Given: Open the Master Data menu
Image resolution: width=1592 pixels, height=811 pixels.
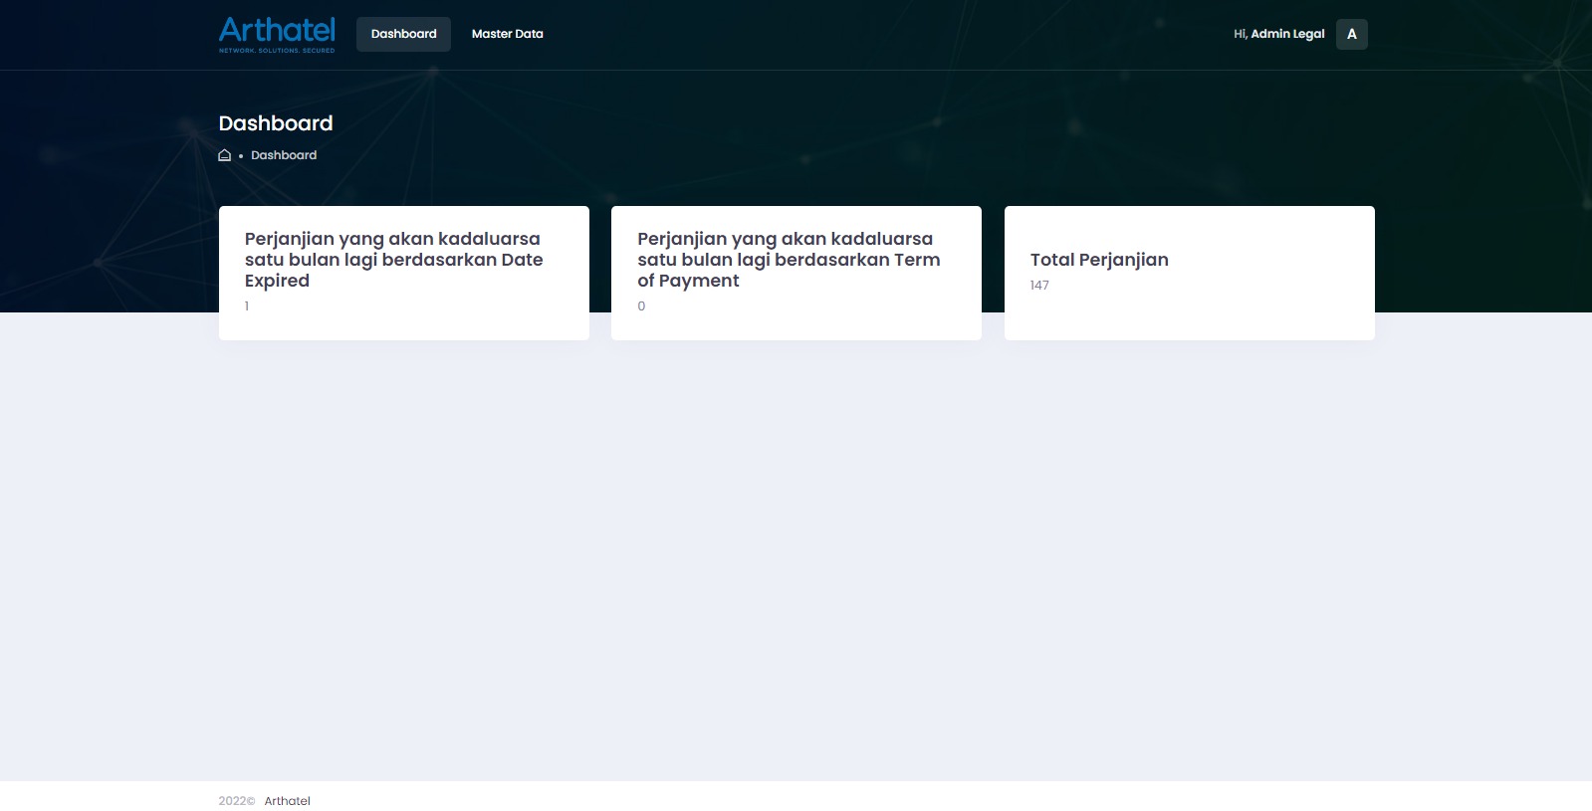Looking at the screenshot, I should coord(507,34).
